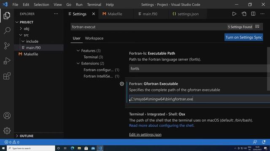Open the Run menu
The width and height of the screenshot is (270, 151).
coord(79,5)
